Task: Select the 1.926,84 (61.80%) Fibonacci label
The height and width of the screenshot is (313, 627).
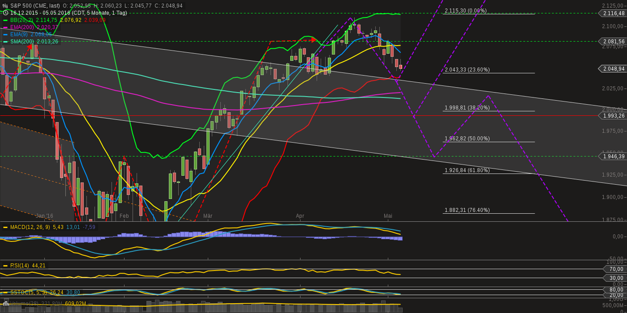Action: pyautogui.click(x=467, y=170)
